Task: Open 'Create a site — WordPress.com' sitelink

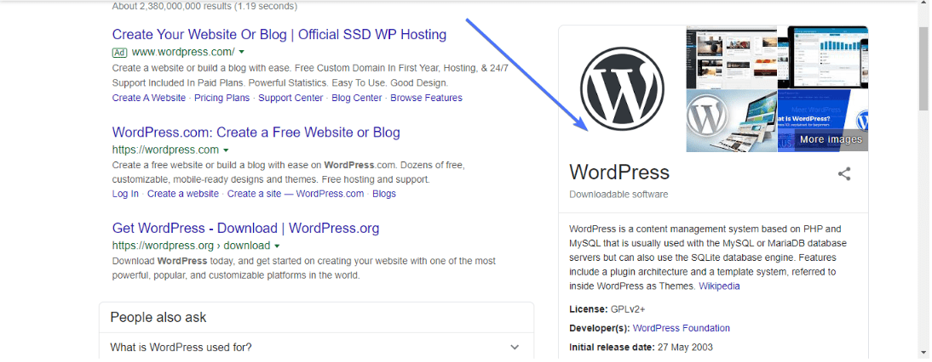Action: [x=296, y=194]
